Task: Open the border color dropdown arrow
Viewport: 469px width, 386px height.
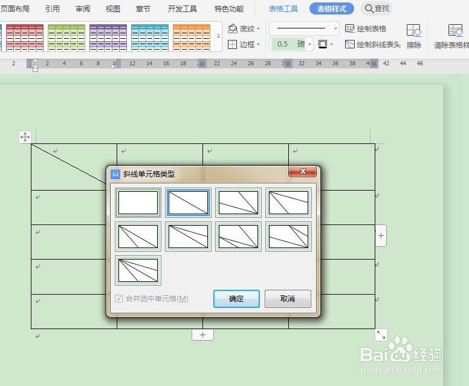Action: pos(331,45)
